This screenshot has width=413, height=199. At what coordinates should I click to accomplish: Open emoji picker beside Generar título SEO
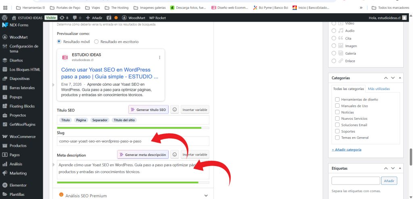pyautogui.click(x=174, y=110)
